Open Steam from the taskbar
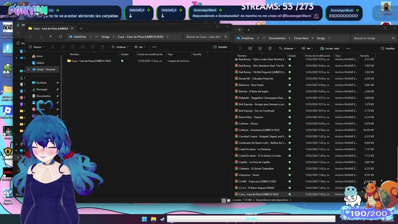This screenshot has height=224, width=398. (x=162, y=219)
